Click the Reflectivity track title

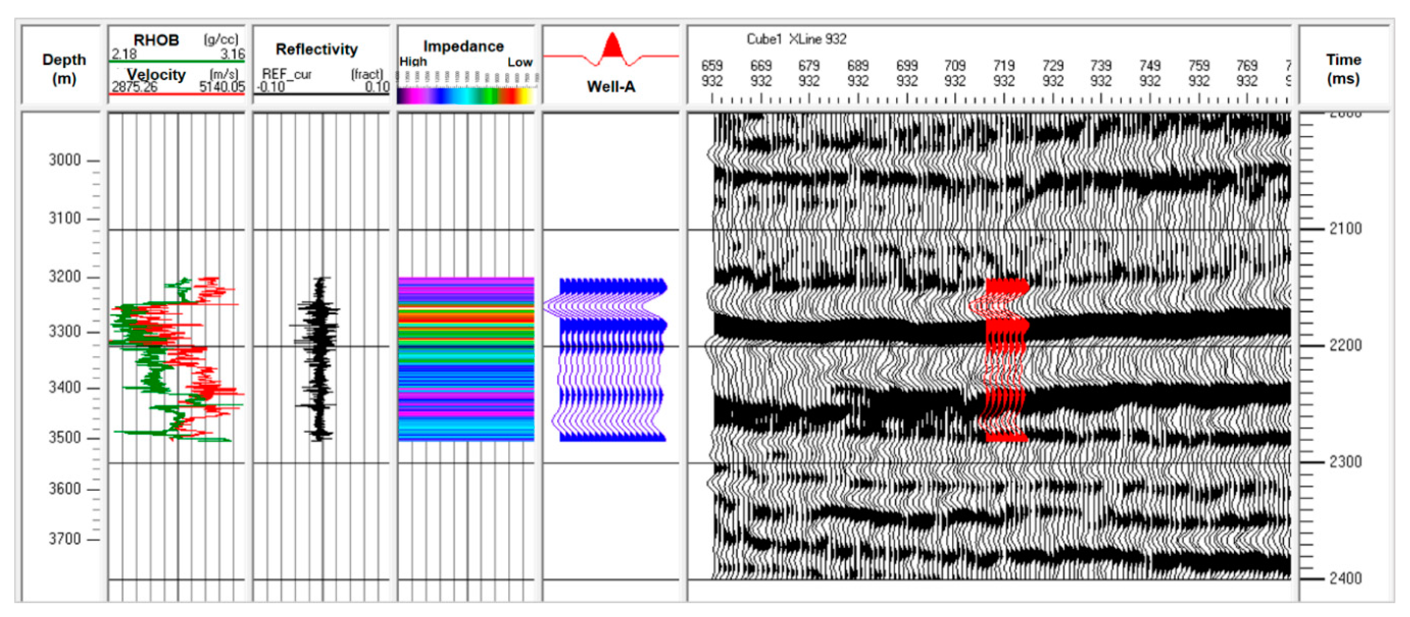coord(316,49)
